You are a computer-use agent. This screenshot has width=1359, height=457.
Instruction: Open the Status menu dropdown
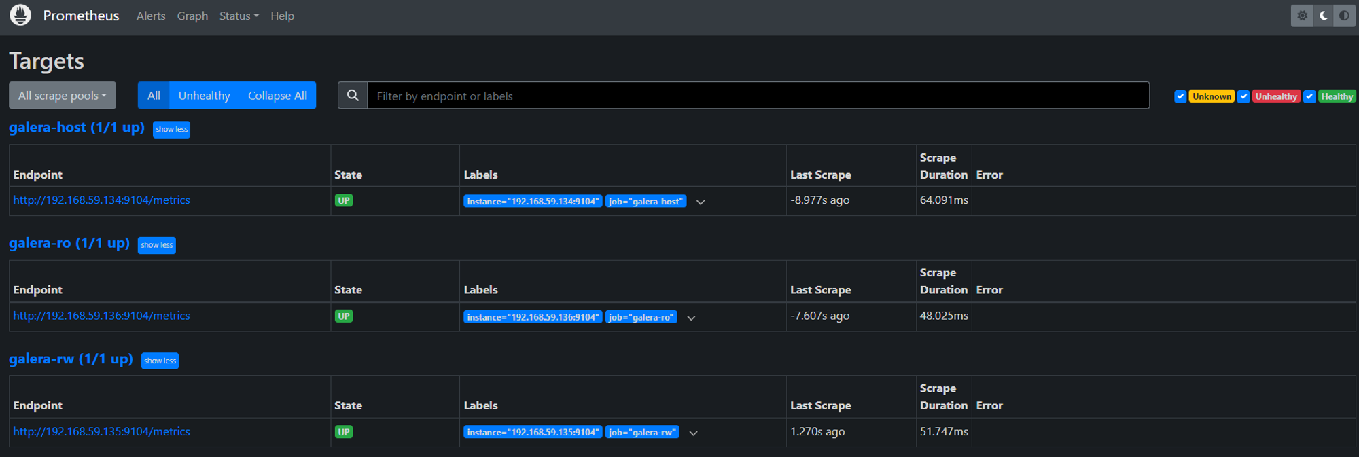(x=239, y=16)
